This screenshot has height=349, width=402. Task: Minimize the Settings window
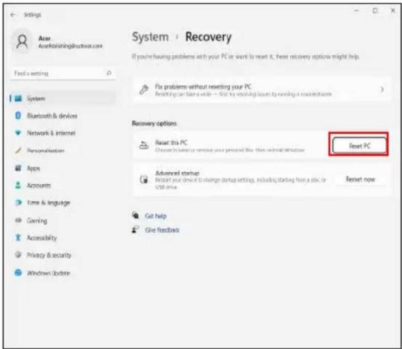356,10
